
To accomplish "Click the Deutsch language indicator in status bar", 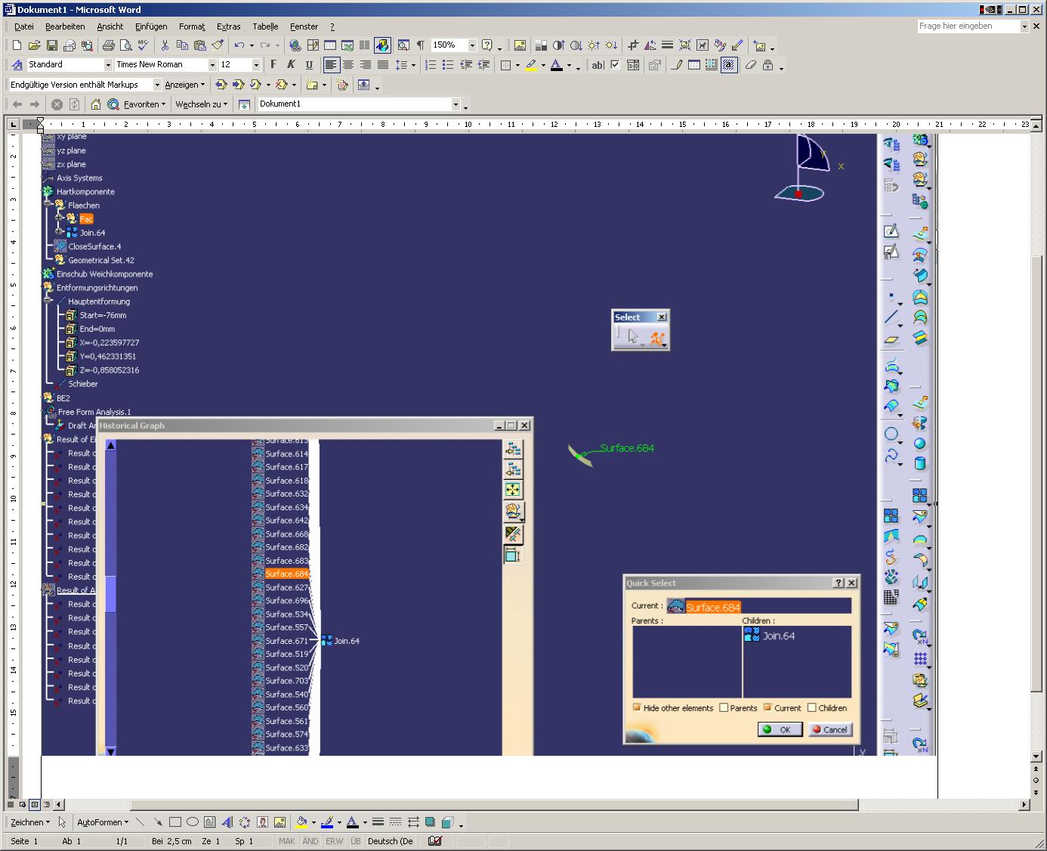I will (391, 841).
